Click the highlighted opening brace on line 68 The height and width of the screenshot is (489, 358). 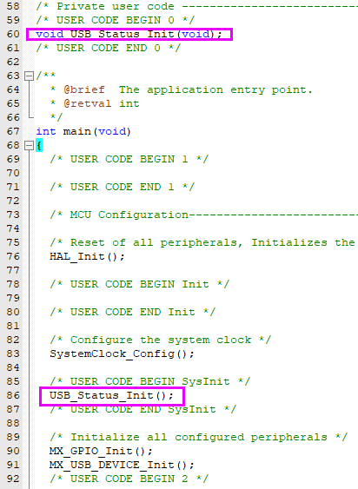[x=39, y=146]
